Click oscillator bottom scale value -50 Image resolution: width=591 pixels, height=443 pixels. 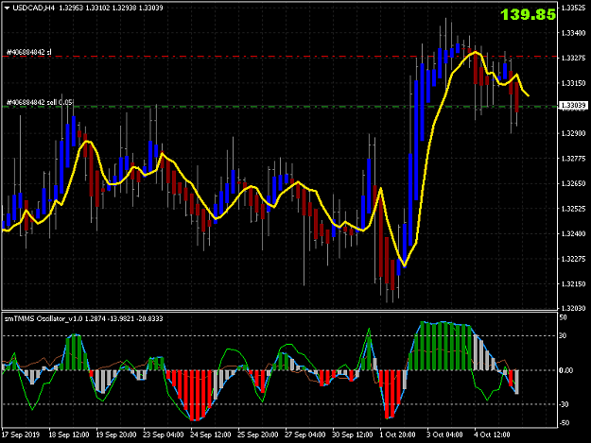click(x=564, y=423)
